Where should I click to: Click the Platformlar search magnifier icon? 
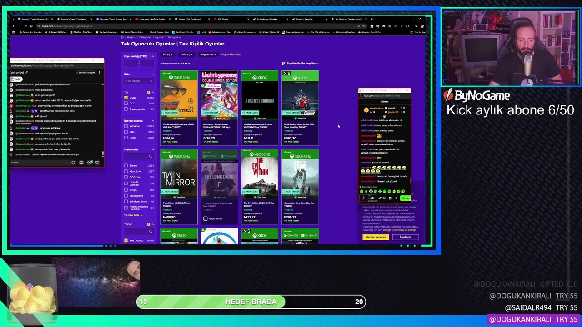(x=151, y=156)
